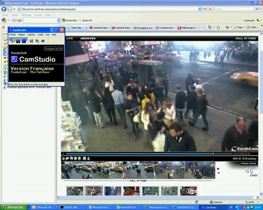Click the fifth CamStudio toolbar icon

37,41
